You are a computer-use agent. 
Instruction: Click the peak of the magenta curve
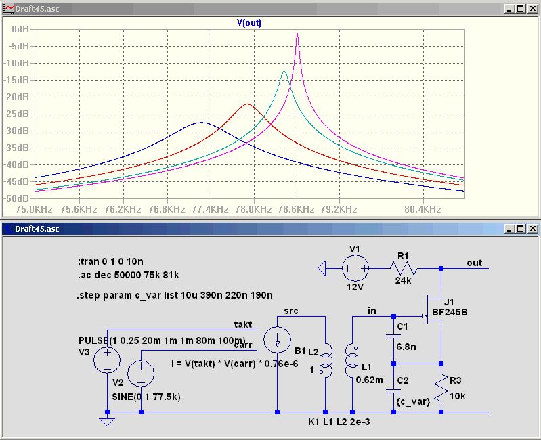tap(297, 35)
